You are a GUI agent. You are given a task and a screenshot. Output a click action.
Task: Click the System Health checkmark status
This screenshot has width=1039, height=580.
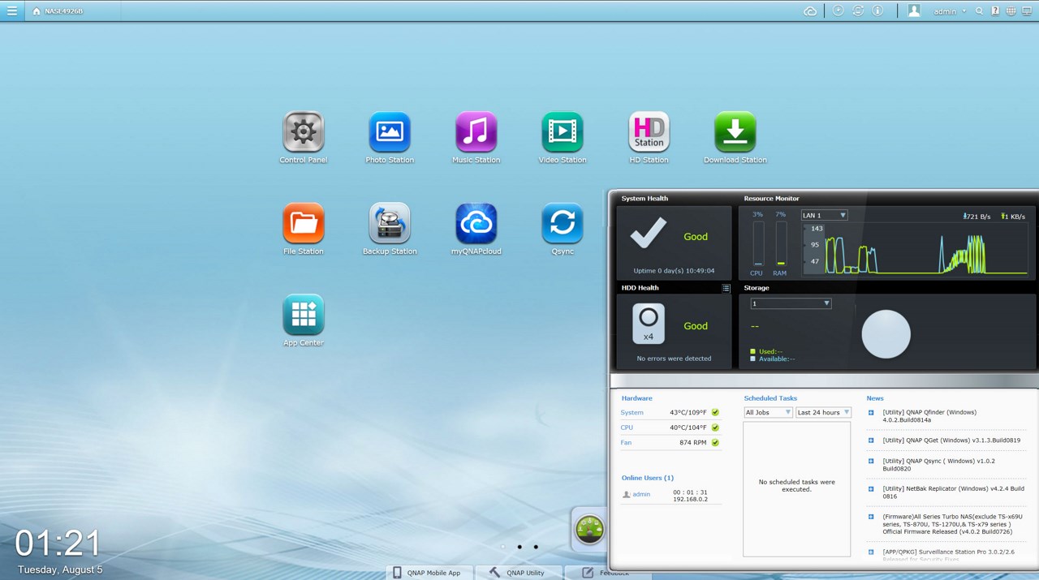(648, 234)
